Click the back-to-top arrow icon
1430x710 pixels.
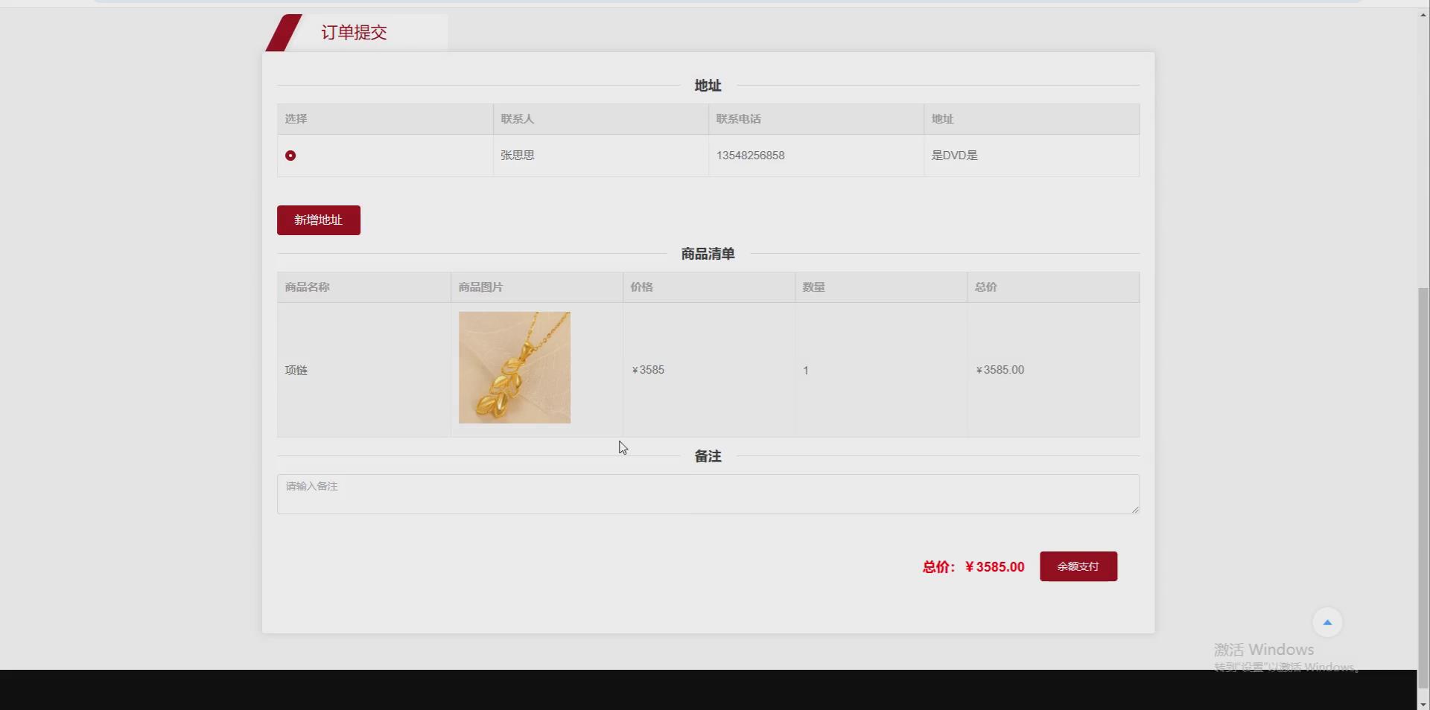pyautogui.click(x=1326, y=622)
